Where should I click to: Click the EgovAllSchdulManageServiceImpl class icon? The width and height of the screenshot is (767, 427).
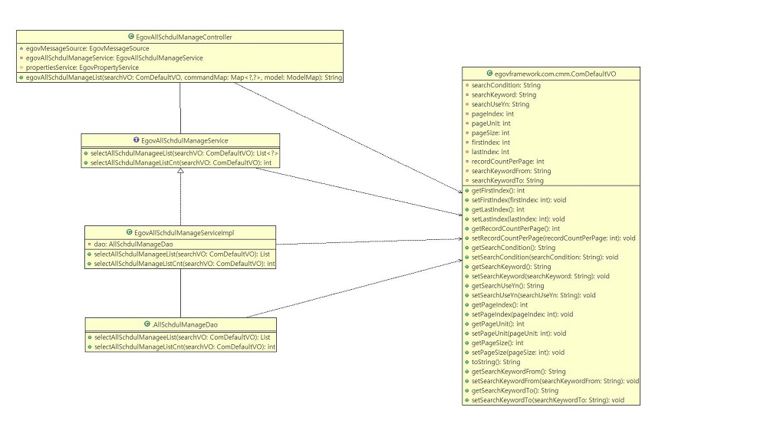coord(128,232)
